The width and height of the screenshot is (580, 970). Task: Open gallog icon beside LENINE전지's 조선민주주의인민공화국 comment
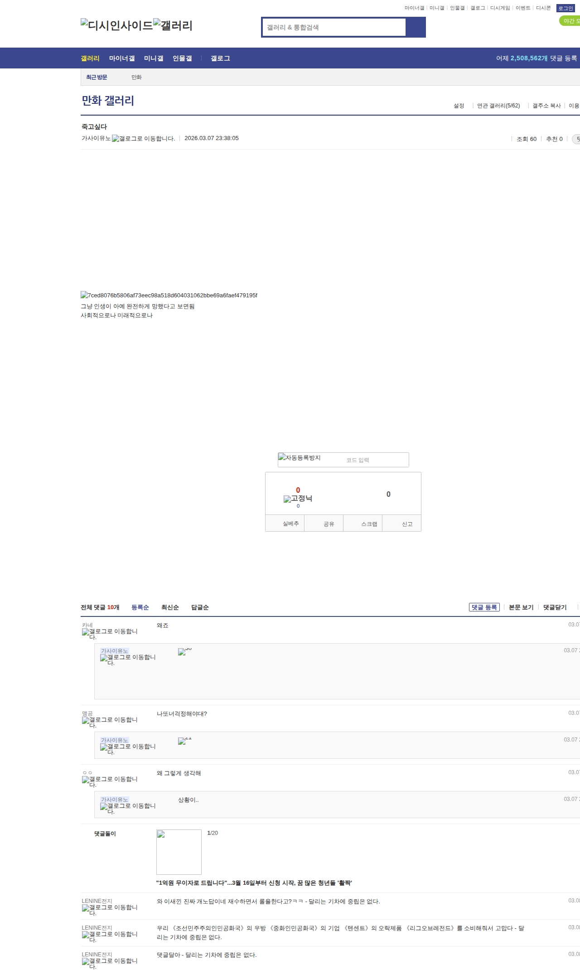110,936
